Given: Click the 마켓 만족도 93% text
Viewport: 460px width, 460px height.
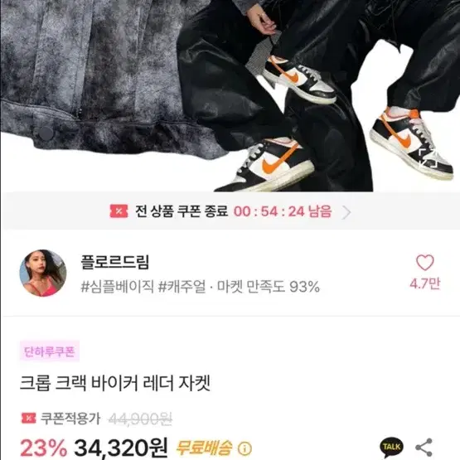Looking at the screenshot, I should coord(269,286).
